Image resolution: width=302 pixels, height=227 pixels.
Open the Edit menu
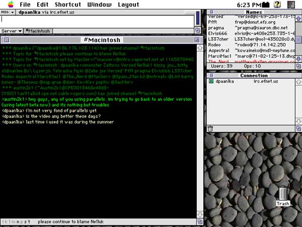tap(43, 5)
